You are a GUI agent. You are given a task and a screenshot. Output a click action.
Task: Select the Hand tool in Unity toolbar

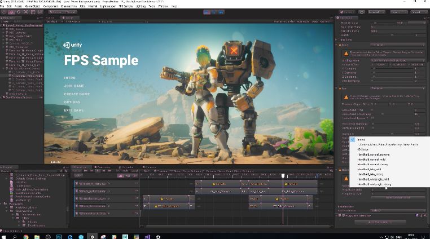tap(4, 12)
